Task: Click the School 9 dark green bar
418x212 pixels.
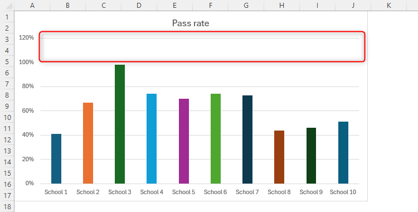Action: (311, 156)
